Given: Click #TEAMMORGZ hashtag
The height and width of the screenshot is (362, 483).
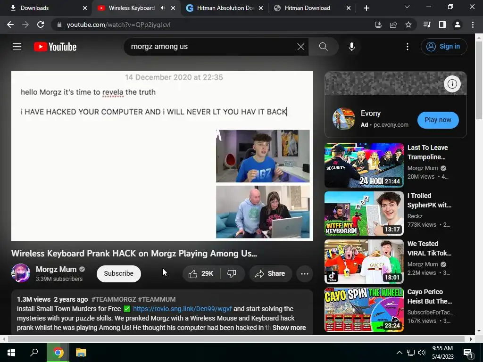Looking at the screenshot, I should point(114,299).
